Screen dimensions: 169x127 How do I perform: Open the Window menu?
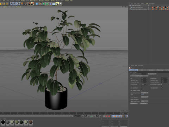67,1
